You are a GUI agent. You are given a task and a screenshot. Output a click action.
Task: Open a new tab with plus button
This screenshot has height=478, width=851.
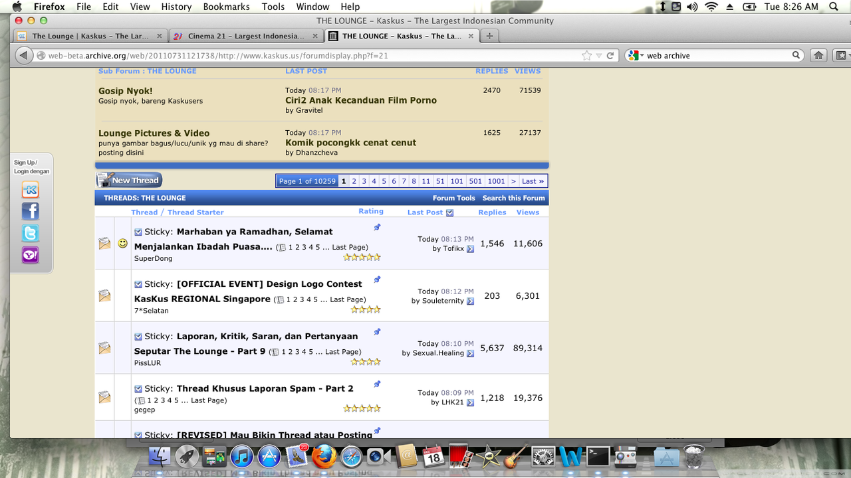[x=489, y=36]
